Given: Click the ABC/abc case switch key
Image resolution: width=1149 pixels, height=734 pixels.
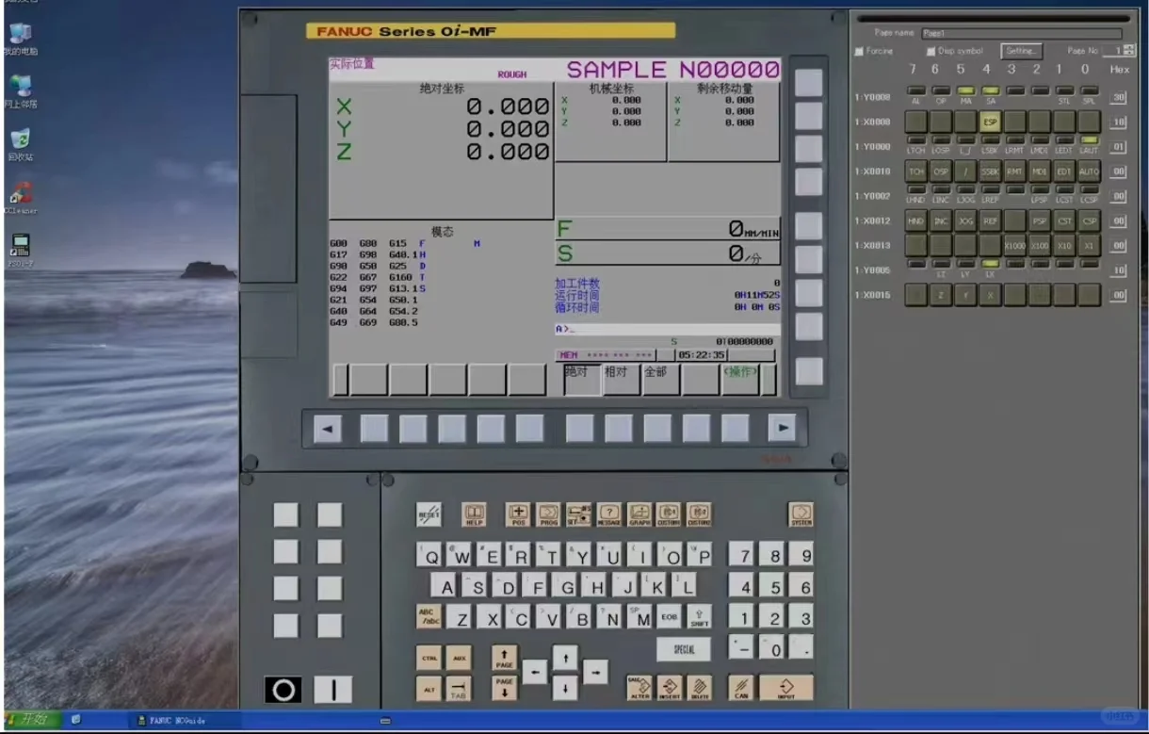Looking at the screenshot, I should (429, 617).
